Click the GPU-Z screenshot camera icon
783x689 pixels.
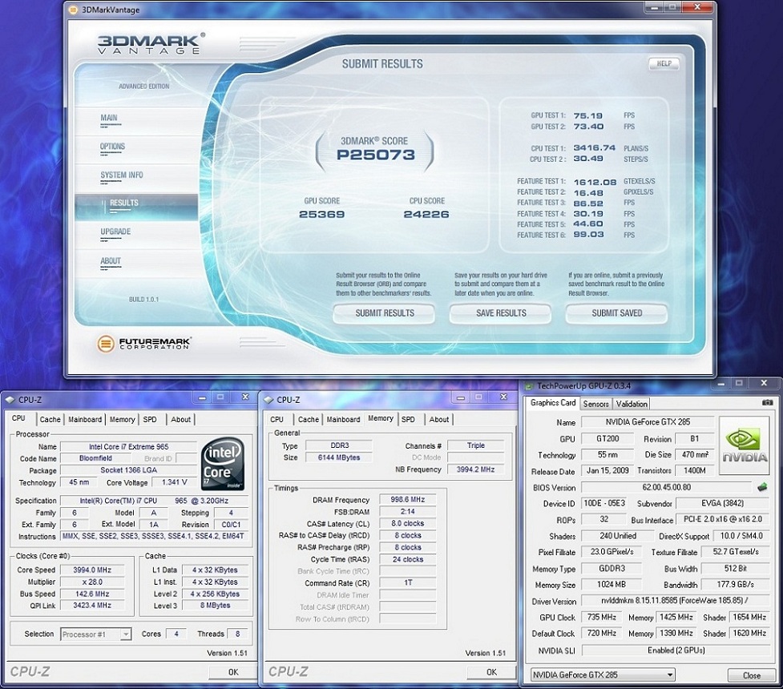(x=768, y=402)
